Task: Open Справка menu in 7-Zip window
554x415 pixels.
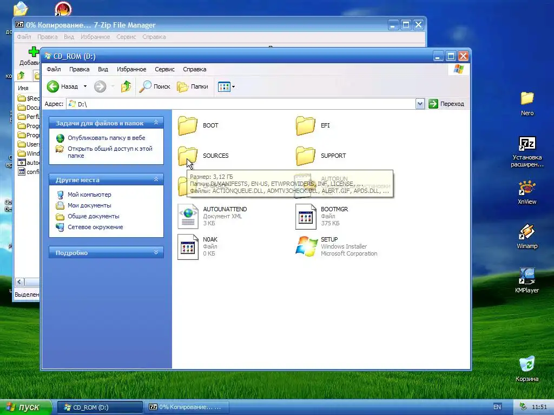Action: point(154,37)
